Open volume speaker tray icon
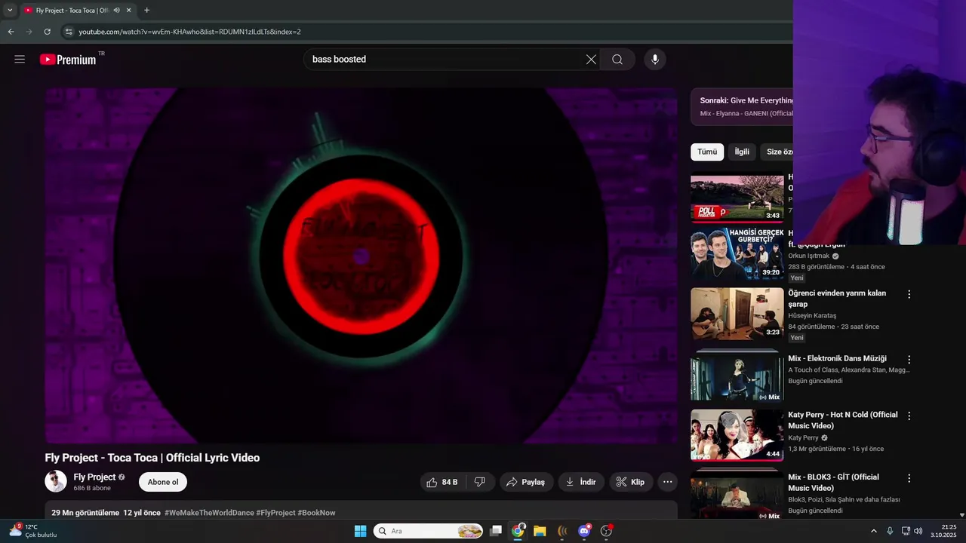 [x=918, y=531]
